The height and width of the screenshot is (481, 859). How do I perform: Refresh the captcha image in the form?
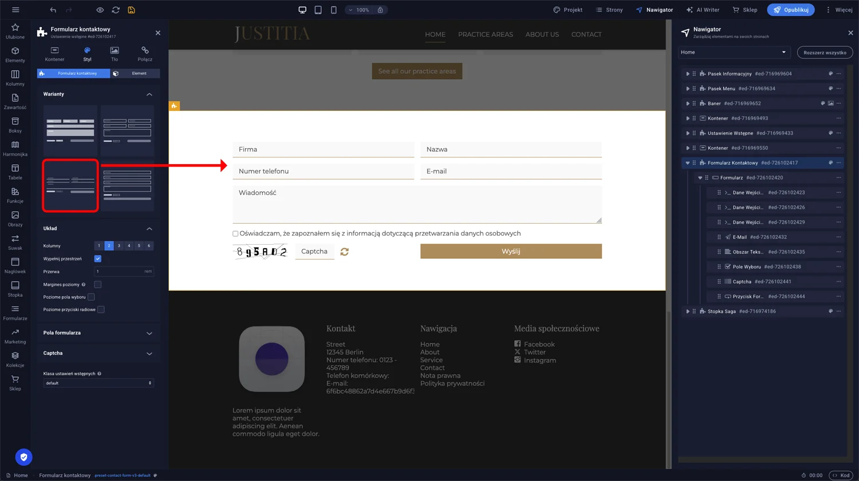pyautogui.click(x=344, y=251)
